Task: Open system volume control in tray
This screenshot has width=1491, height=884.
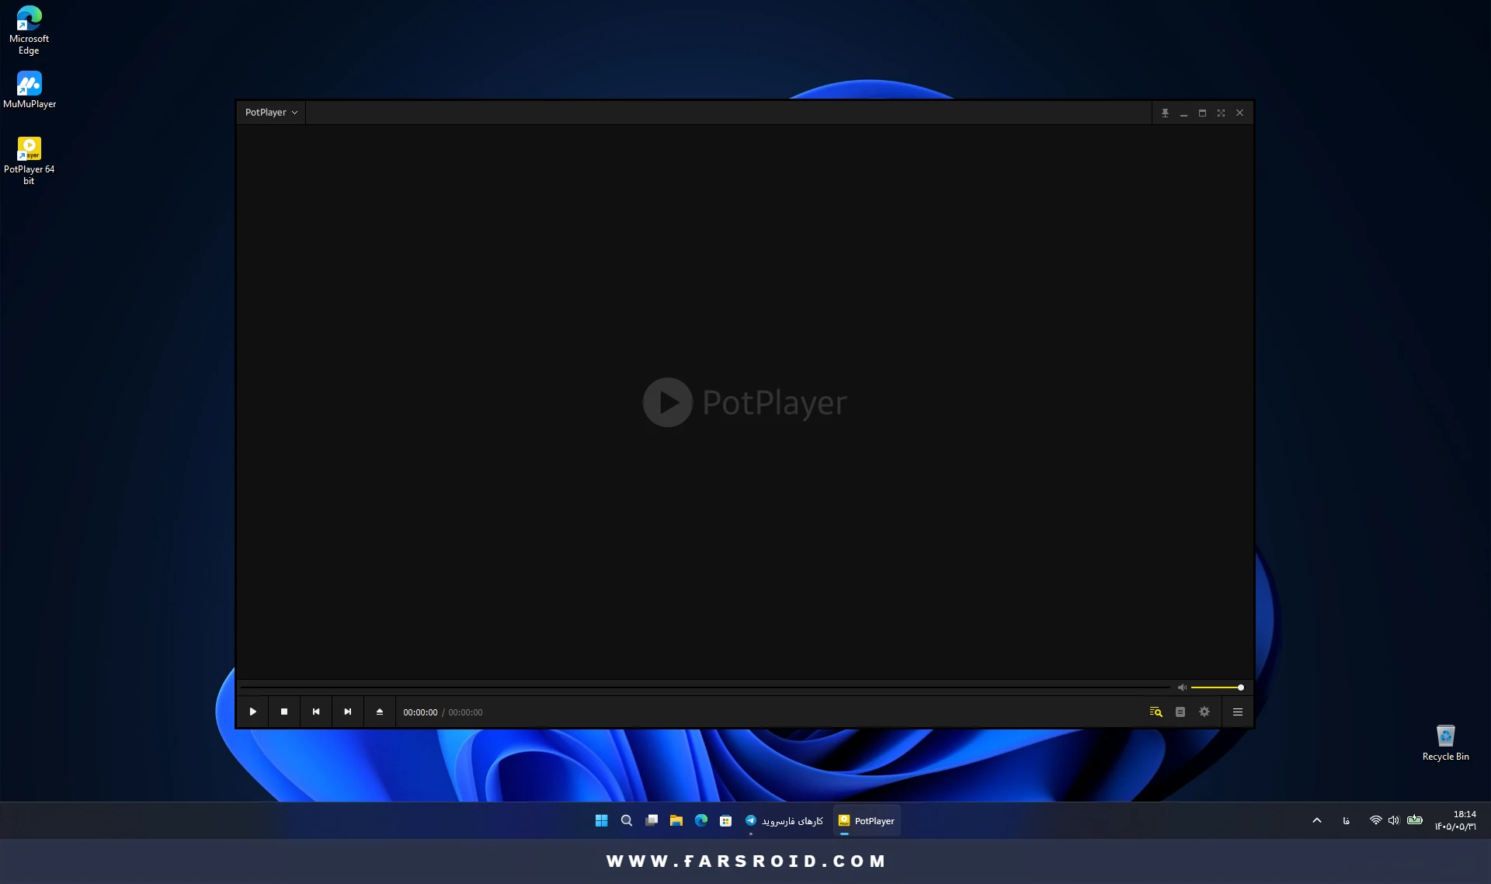Action: 1394,820
